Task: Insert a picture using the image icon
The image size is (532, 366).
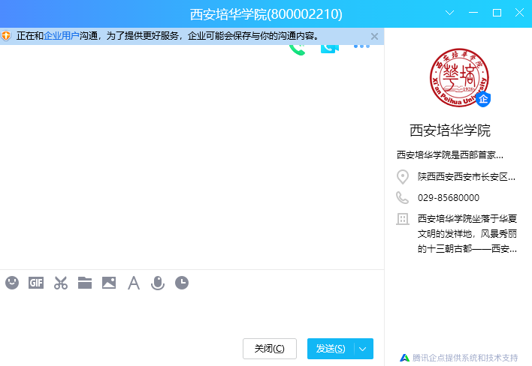Action: (109, 283)
